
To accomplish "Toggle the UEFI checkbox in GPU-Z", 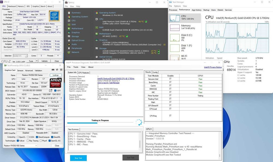I will click(55, 91).
